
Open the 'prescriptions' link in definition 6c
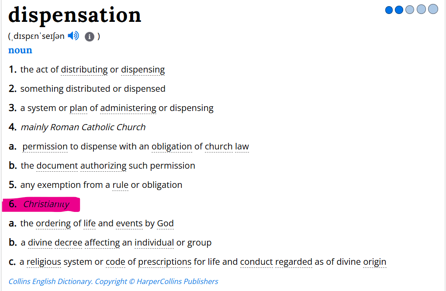tap(165, 262)
